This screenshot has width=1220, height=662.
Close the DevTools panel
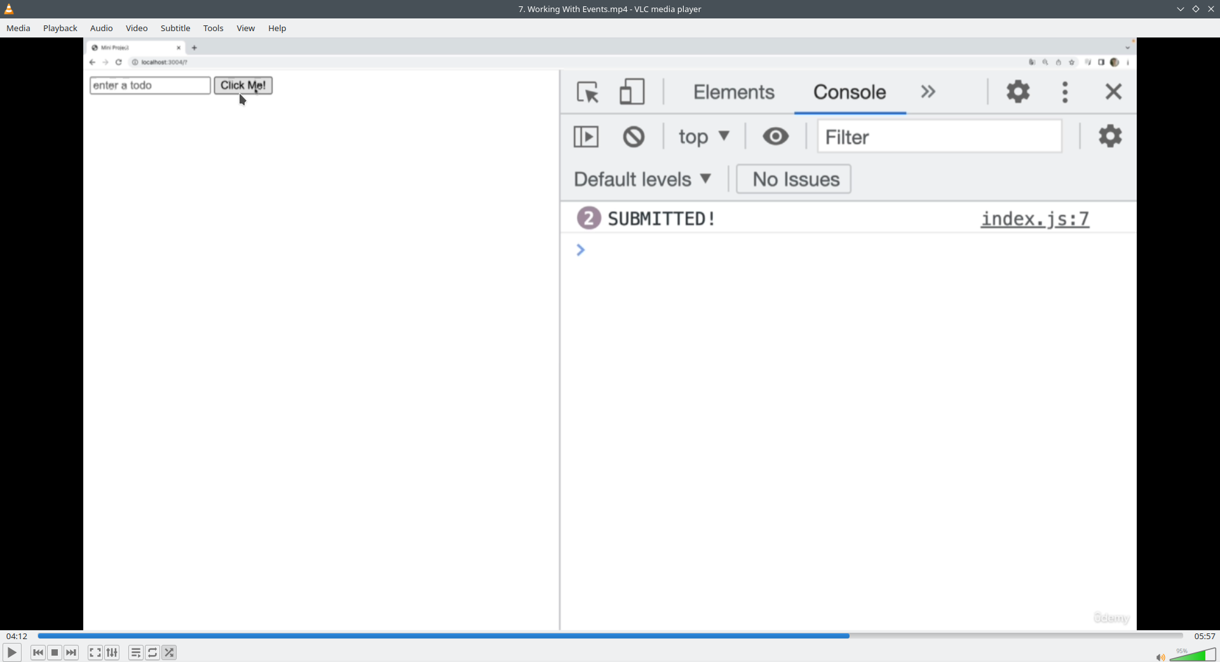(1113, 91)
